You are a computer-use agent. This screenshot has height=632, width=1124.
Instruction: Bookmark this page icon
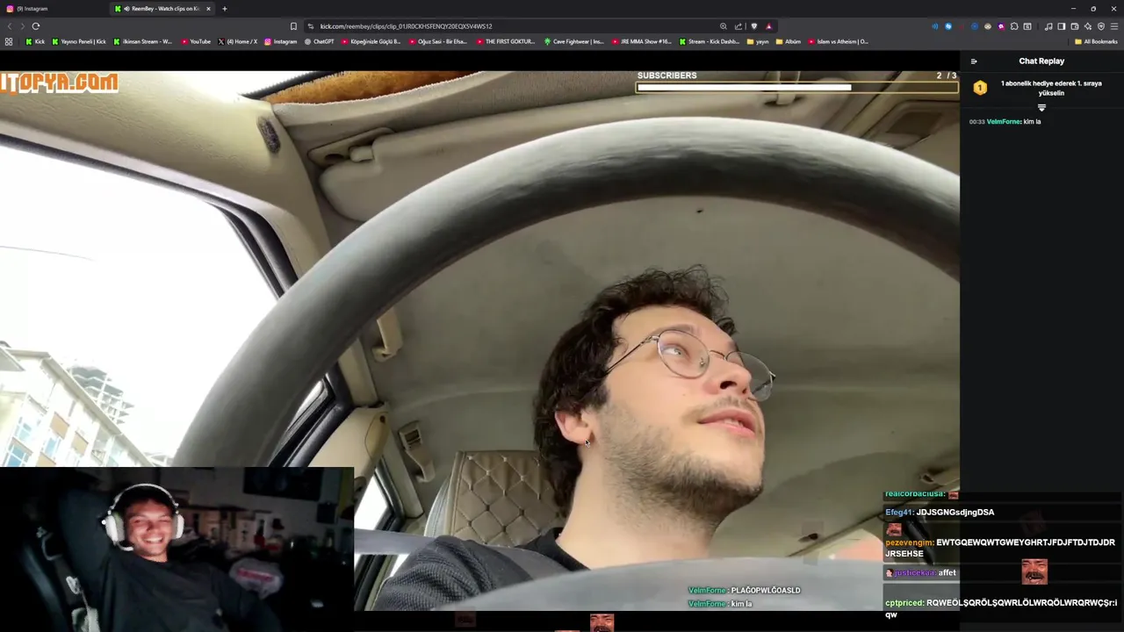coord(293,26)
